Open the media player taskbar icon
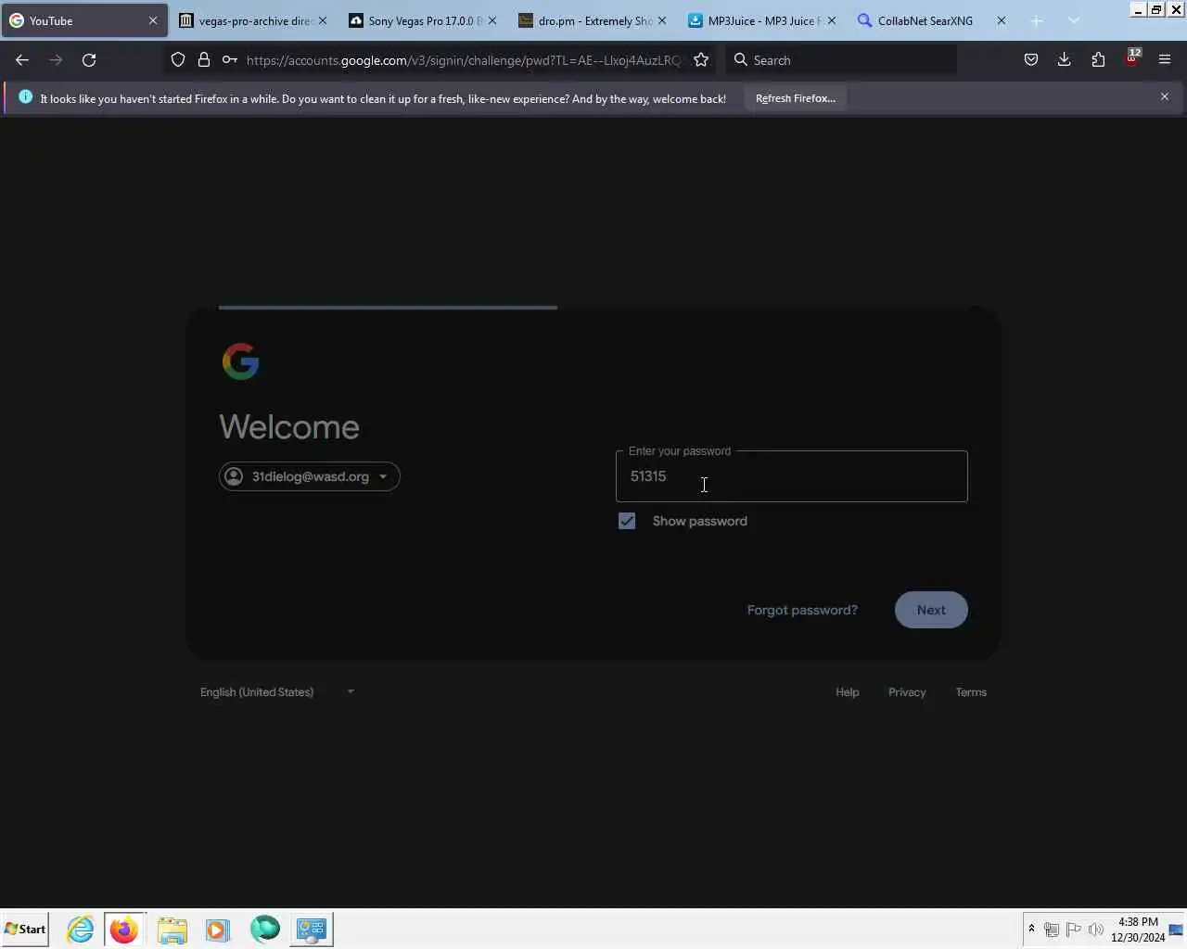The image size is (1187, 949). 217,929
